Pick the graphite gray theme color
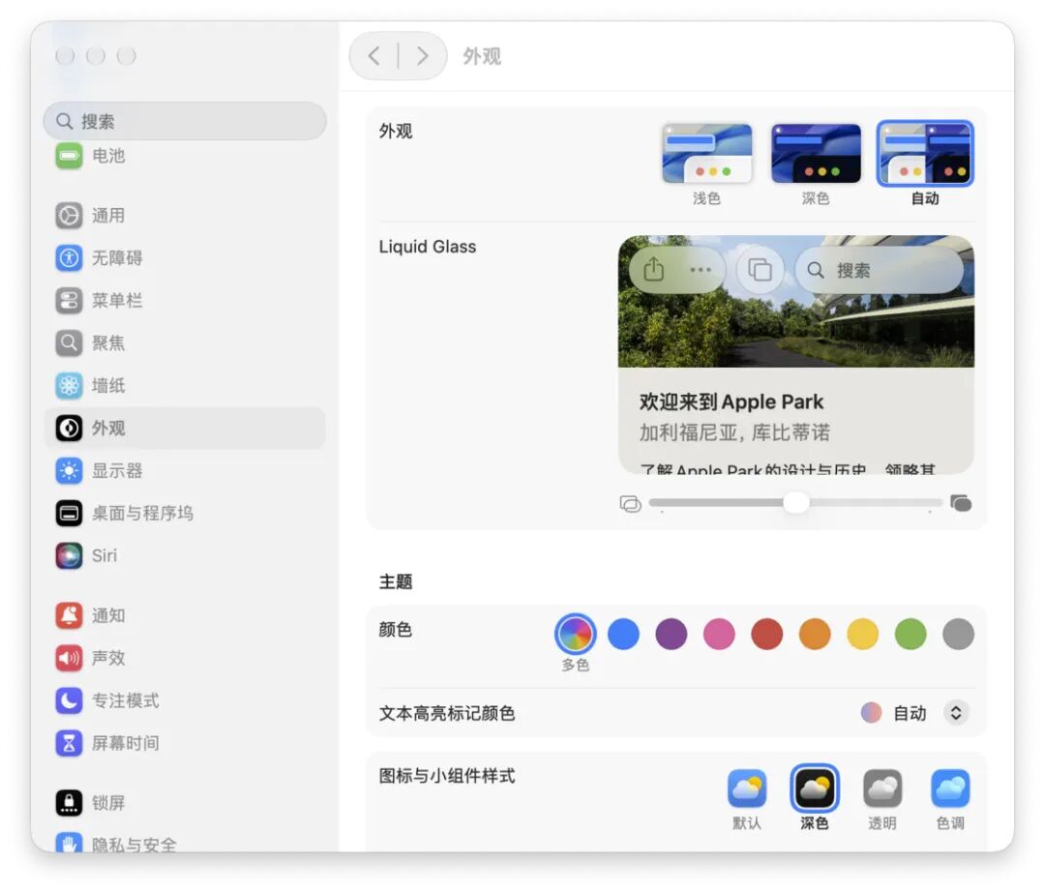1045x892 pixels. point(959,634)
